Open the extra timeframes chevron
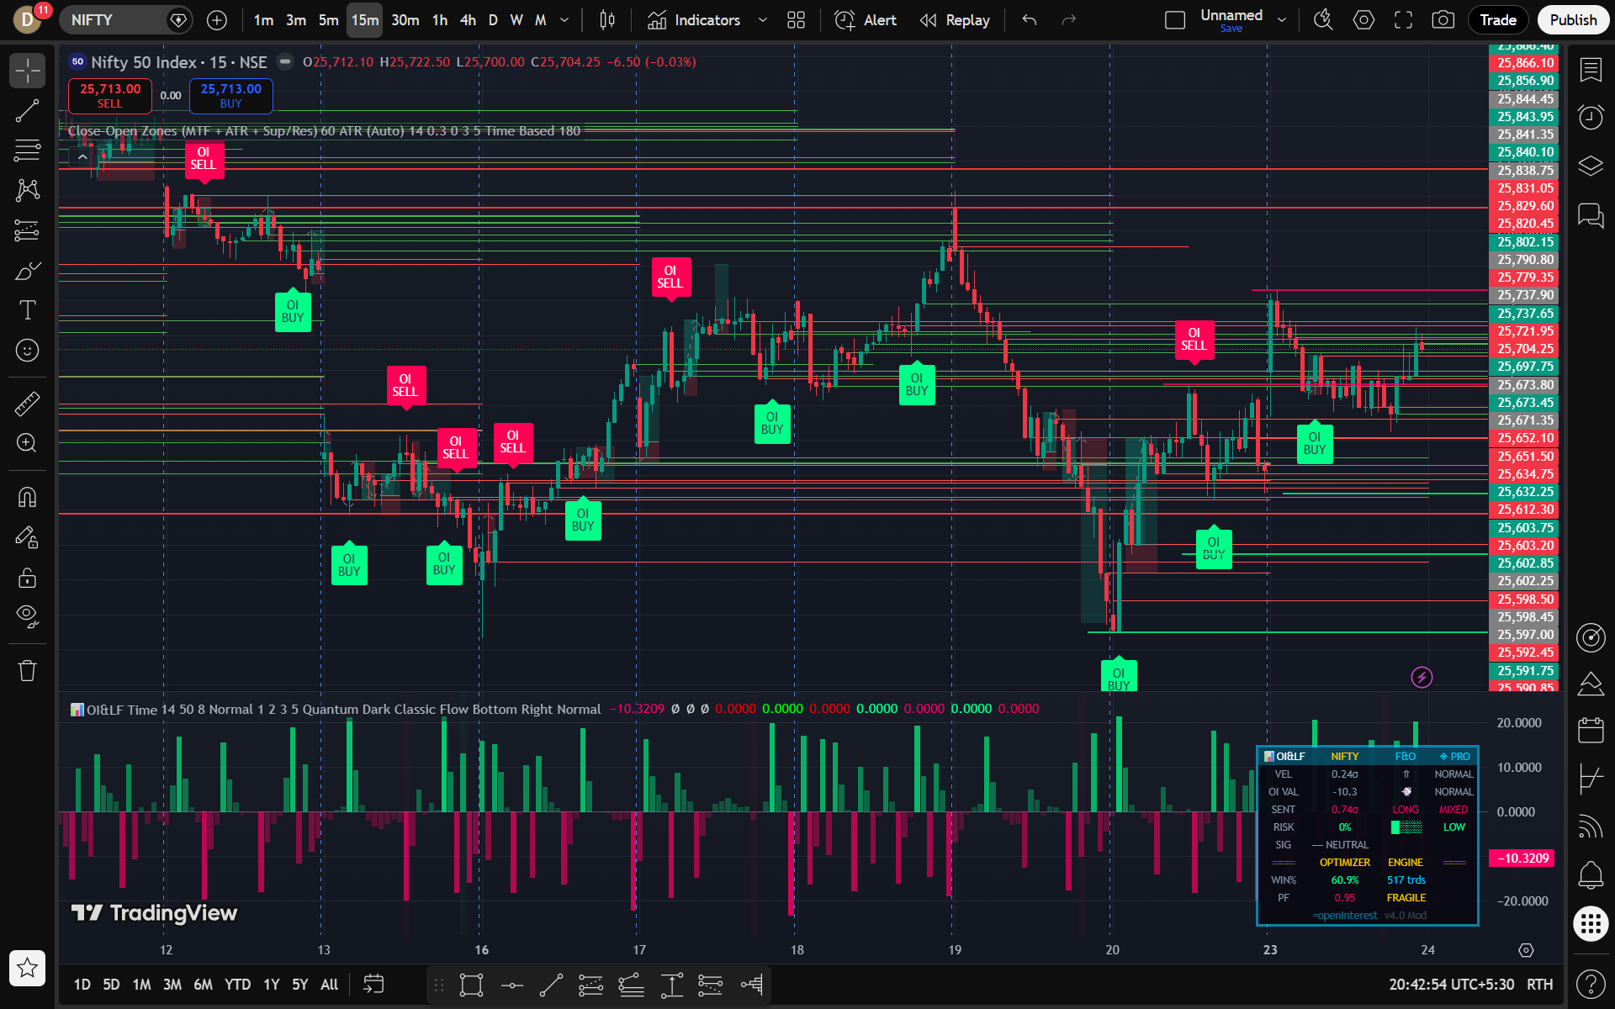This screenshot has height=1009, width=1615. click(x=564, y=19)
